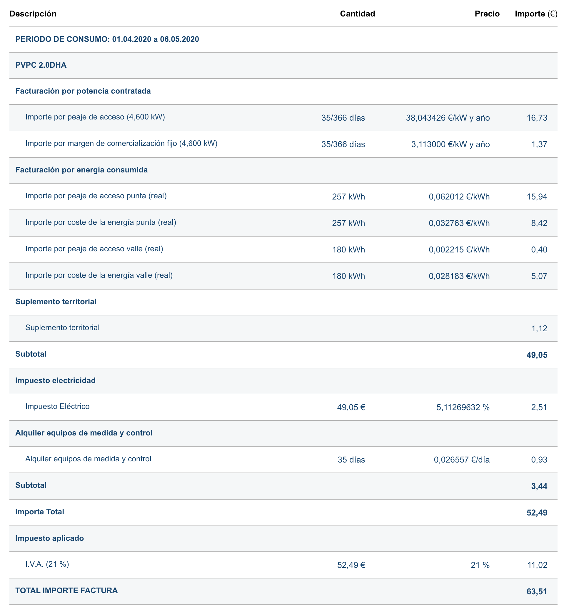The height and width of the screenshot is (612, 564).
Task: Select the I.V.A. (21 %) row
Action: tap(283, 565)
